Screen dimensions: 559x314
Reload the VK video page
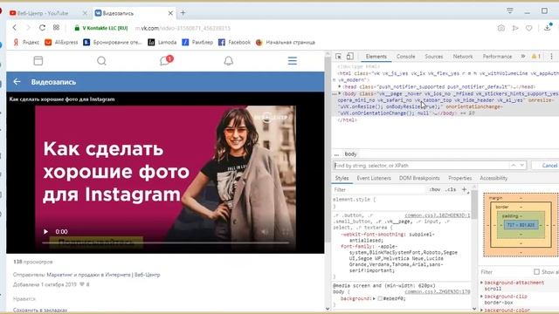coord(42,28)
